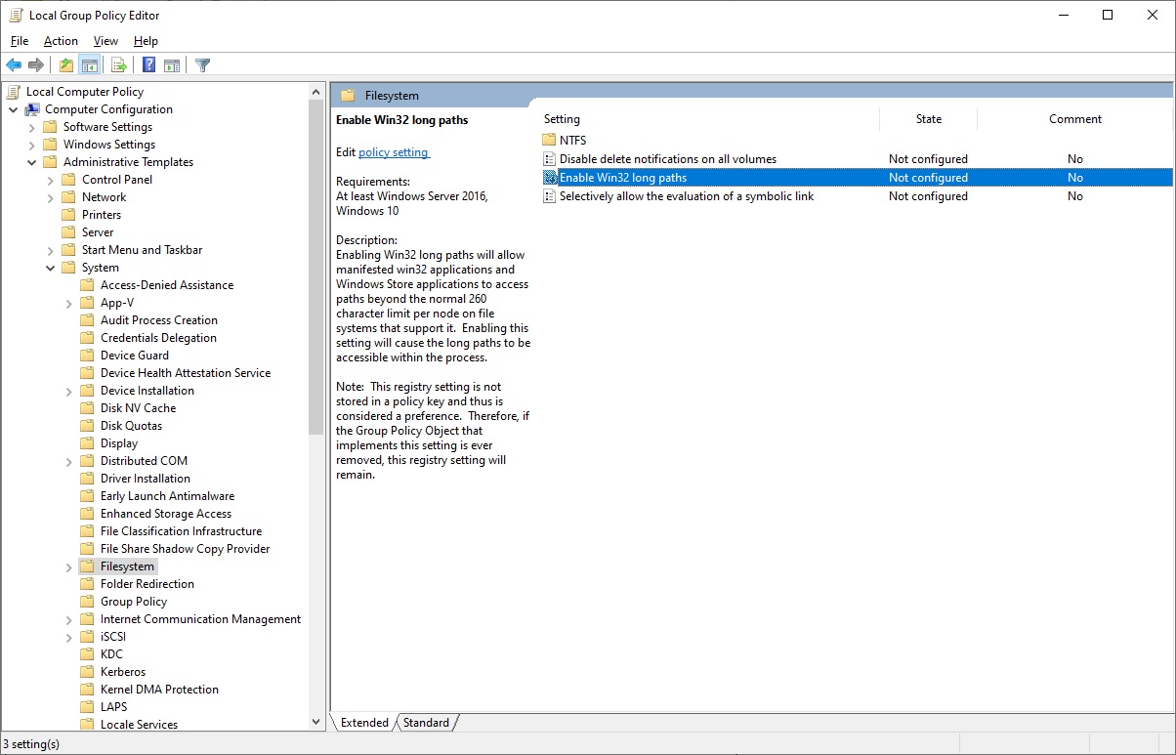Click the Disk Quotas folder icon
This screenshot has height=755, width=1176.
[88, 426]
